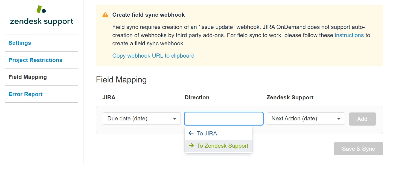The width and height of the screenshot is (416, 193).
Task: Choose the To JIRA direction option
Action: click(x=207, y=133)
